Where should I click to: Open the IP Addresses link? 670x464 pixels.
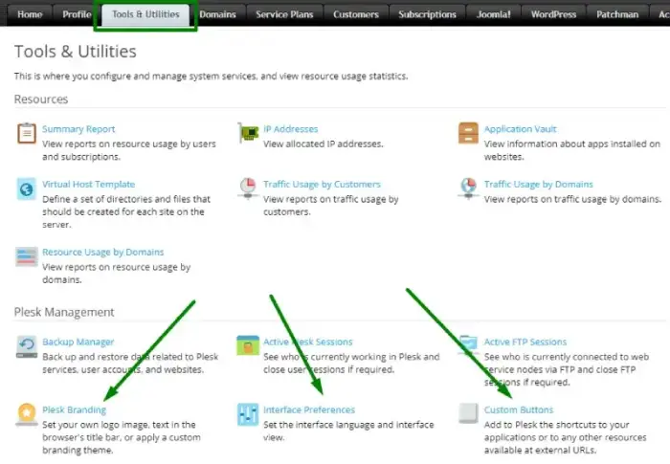coord(291,129)
